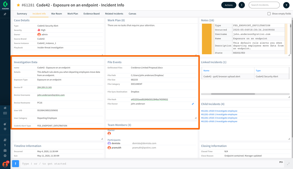Expand the command bar input area

(x=288, y=164)
